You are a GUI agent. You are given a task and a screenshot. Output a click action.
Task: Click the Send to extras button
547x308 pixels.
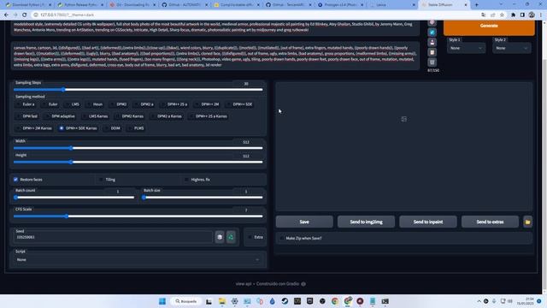pos(490,222)
